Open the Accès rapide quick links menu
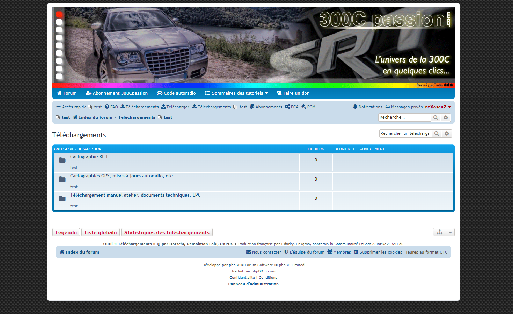Image resolution: width=513 pixels, height=314 pixels. [x=71, y=107]
